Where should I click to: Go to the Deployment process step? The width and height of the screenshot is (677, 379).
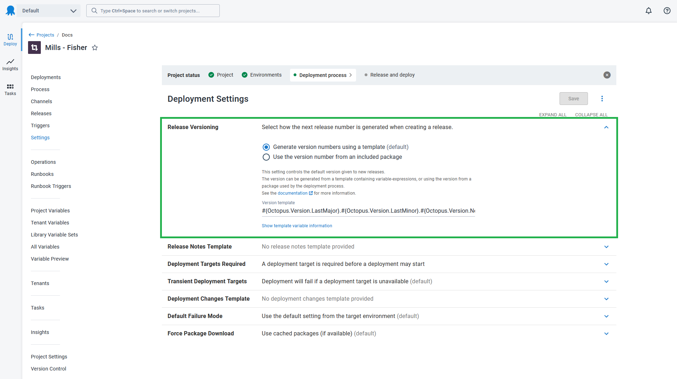pos(322,75)
